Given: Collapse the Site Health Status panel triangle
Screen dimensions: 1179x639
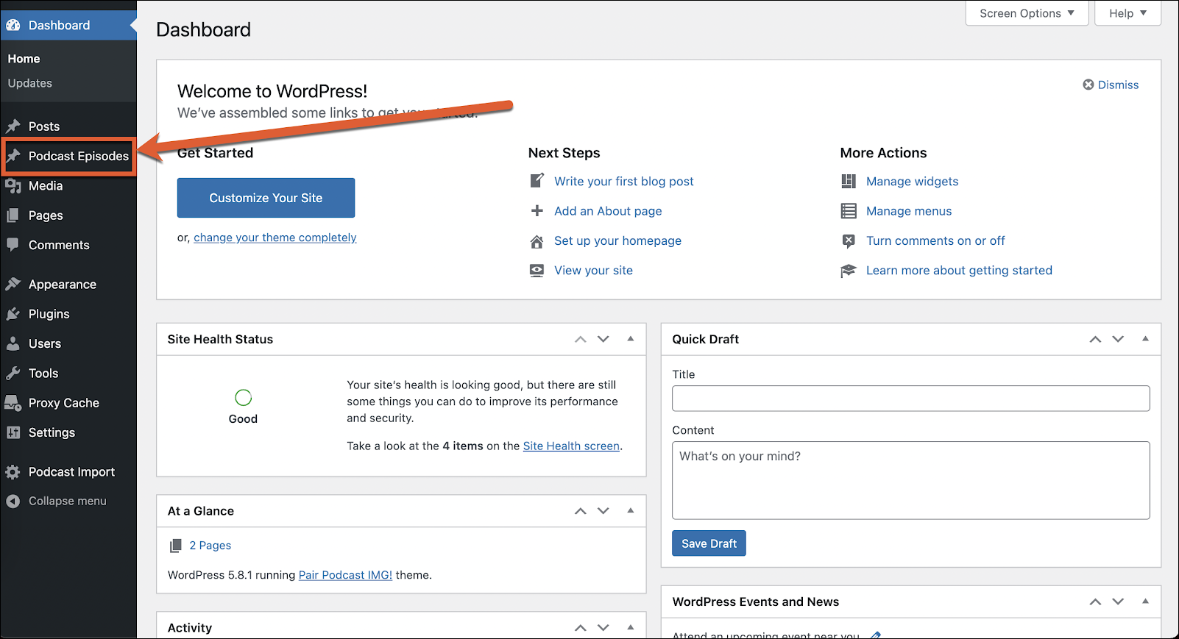Looking at the screenshot, I should [x=631, y=339].
